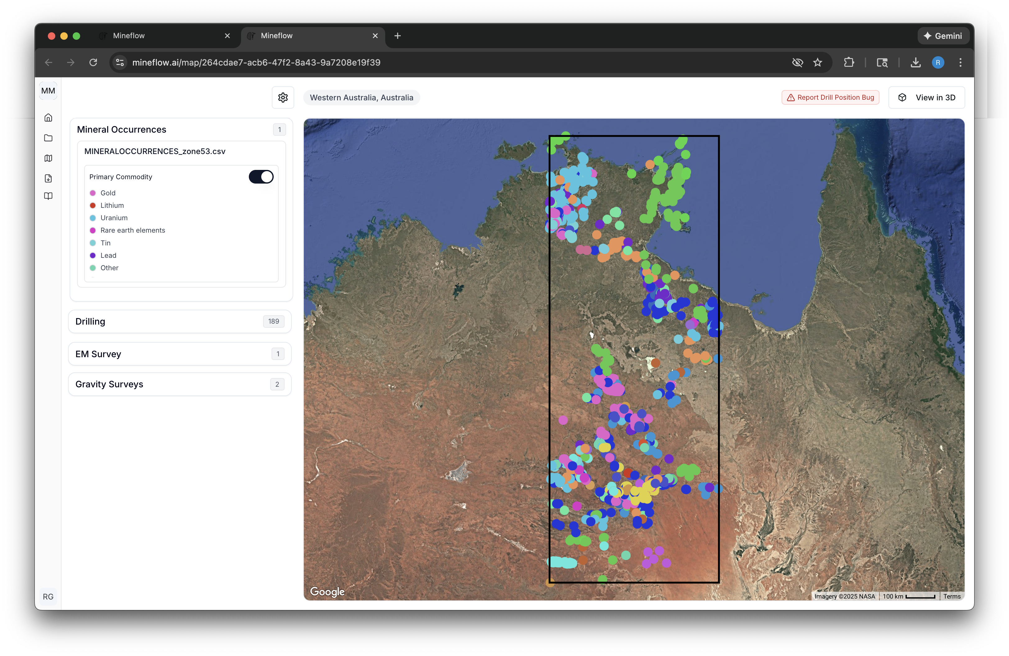The width and height of the screenshot is (1009, 656).
Task: Open the MM profile avatar
Action: point(48,90)
